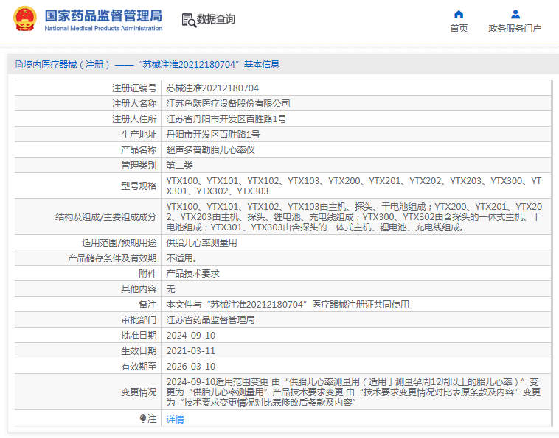Click 江苏省丹阳市开发区百胜路1号 address value
This screenshot has height=438, width=559.
pos(226,119)
